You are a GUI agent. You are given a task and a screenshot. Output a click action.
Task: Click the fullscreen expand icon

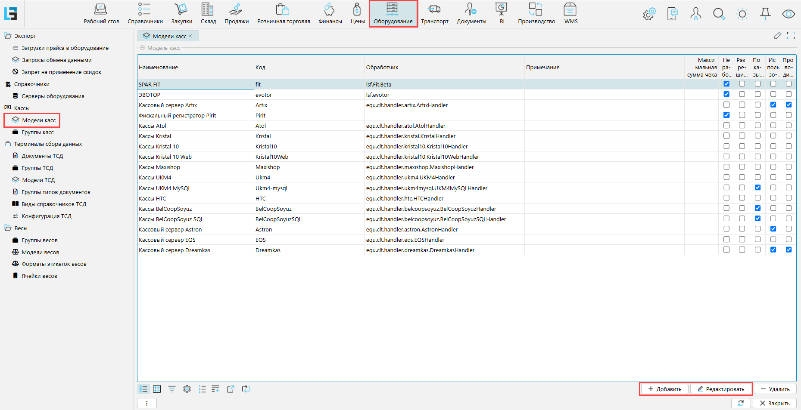point(791,36)
